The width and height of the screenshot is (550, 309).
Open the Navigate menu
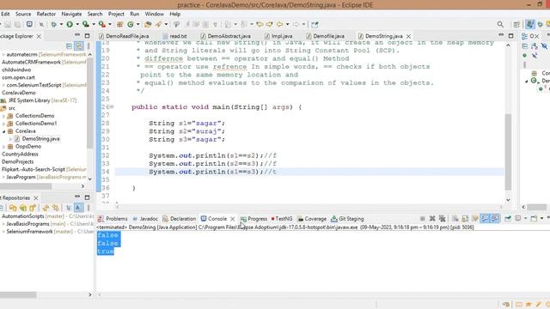pos(71,14)
